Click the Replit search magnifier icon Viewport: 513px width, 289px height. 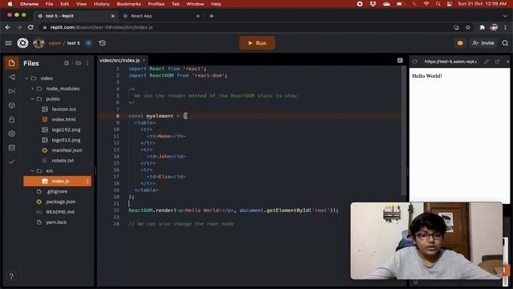pyautogui.click(x=505, y=43)
